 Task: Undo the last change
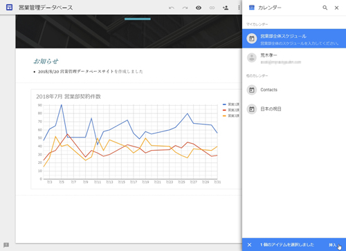(x=172, y=8)
